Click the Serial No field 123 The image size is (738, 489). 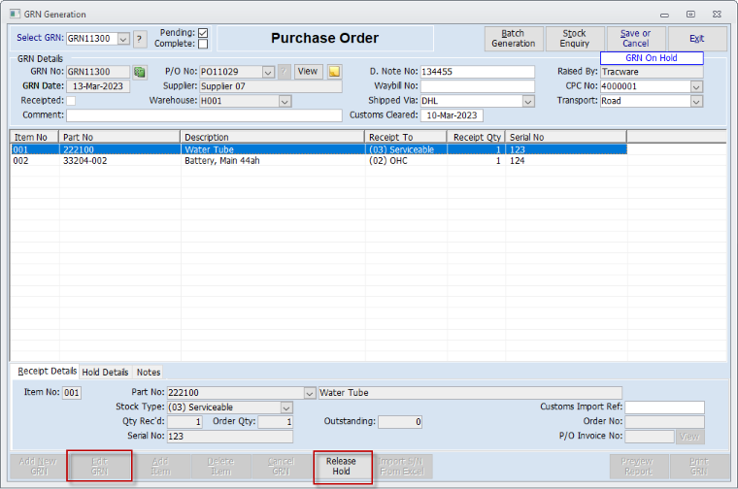click(230, 437)
